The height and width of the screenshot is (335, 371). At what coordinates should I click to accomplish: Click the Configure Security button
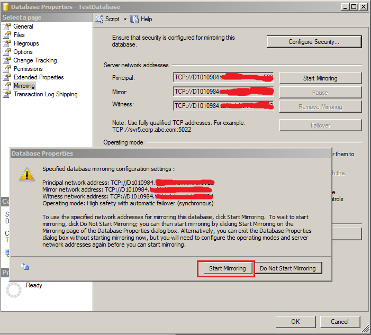313,42
